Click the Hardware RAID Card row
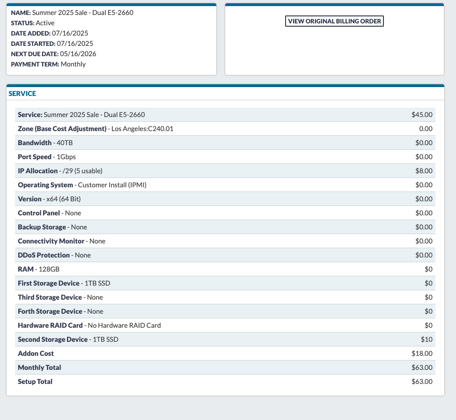The width and height of the screenshot is (456, 420). click(x=89, y=325)
